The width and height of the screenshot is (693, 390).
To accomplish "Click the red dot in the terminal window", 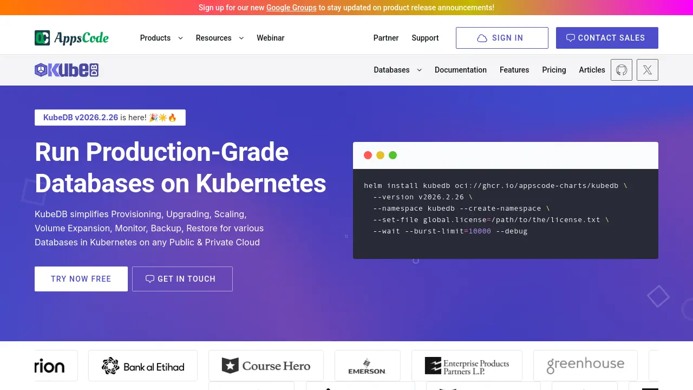I will 368,155.
